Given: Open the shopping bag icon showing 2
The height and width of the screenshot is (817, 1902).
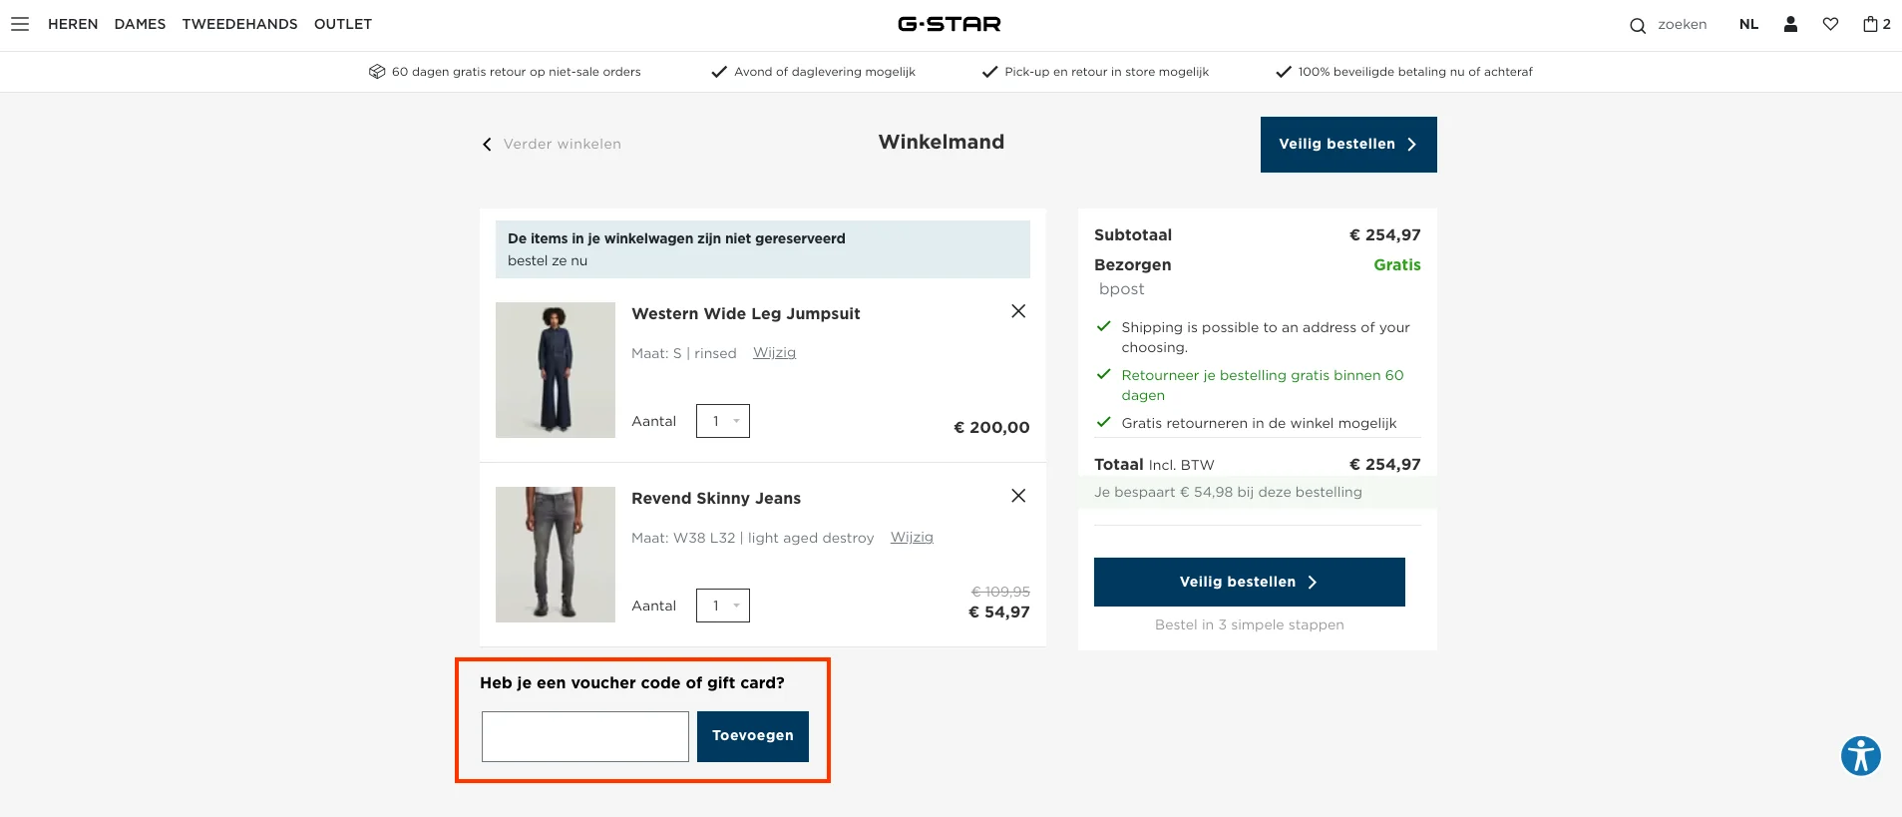Looking at the screenshot, I should [1873, 23].
